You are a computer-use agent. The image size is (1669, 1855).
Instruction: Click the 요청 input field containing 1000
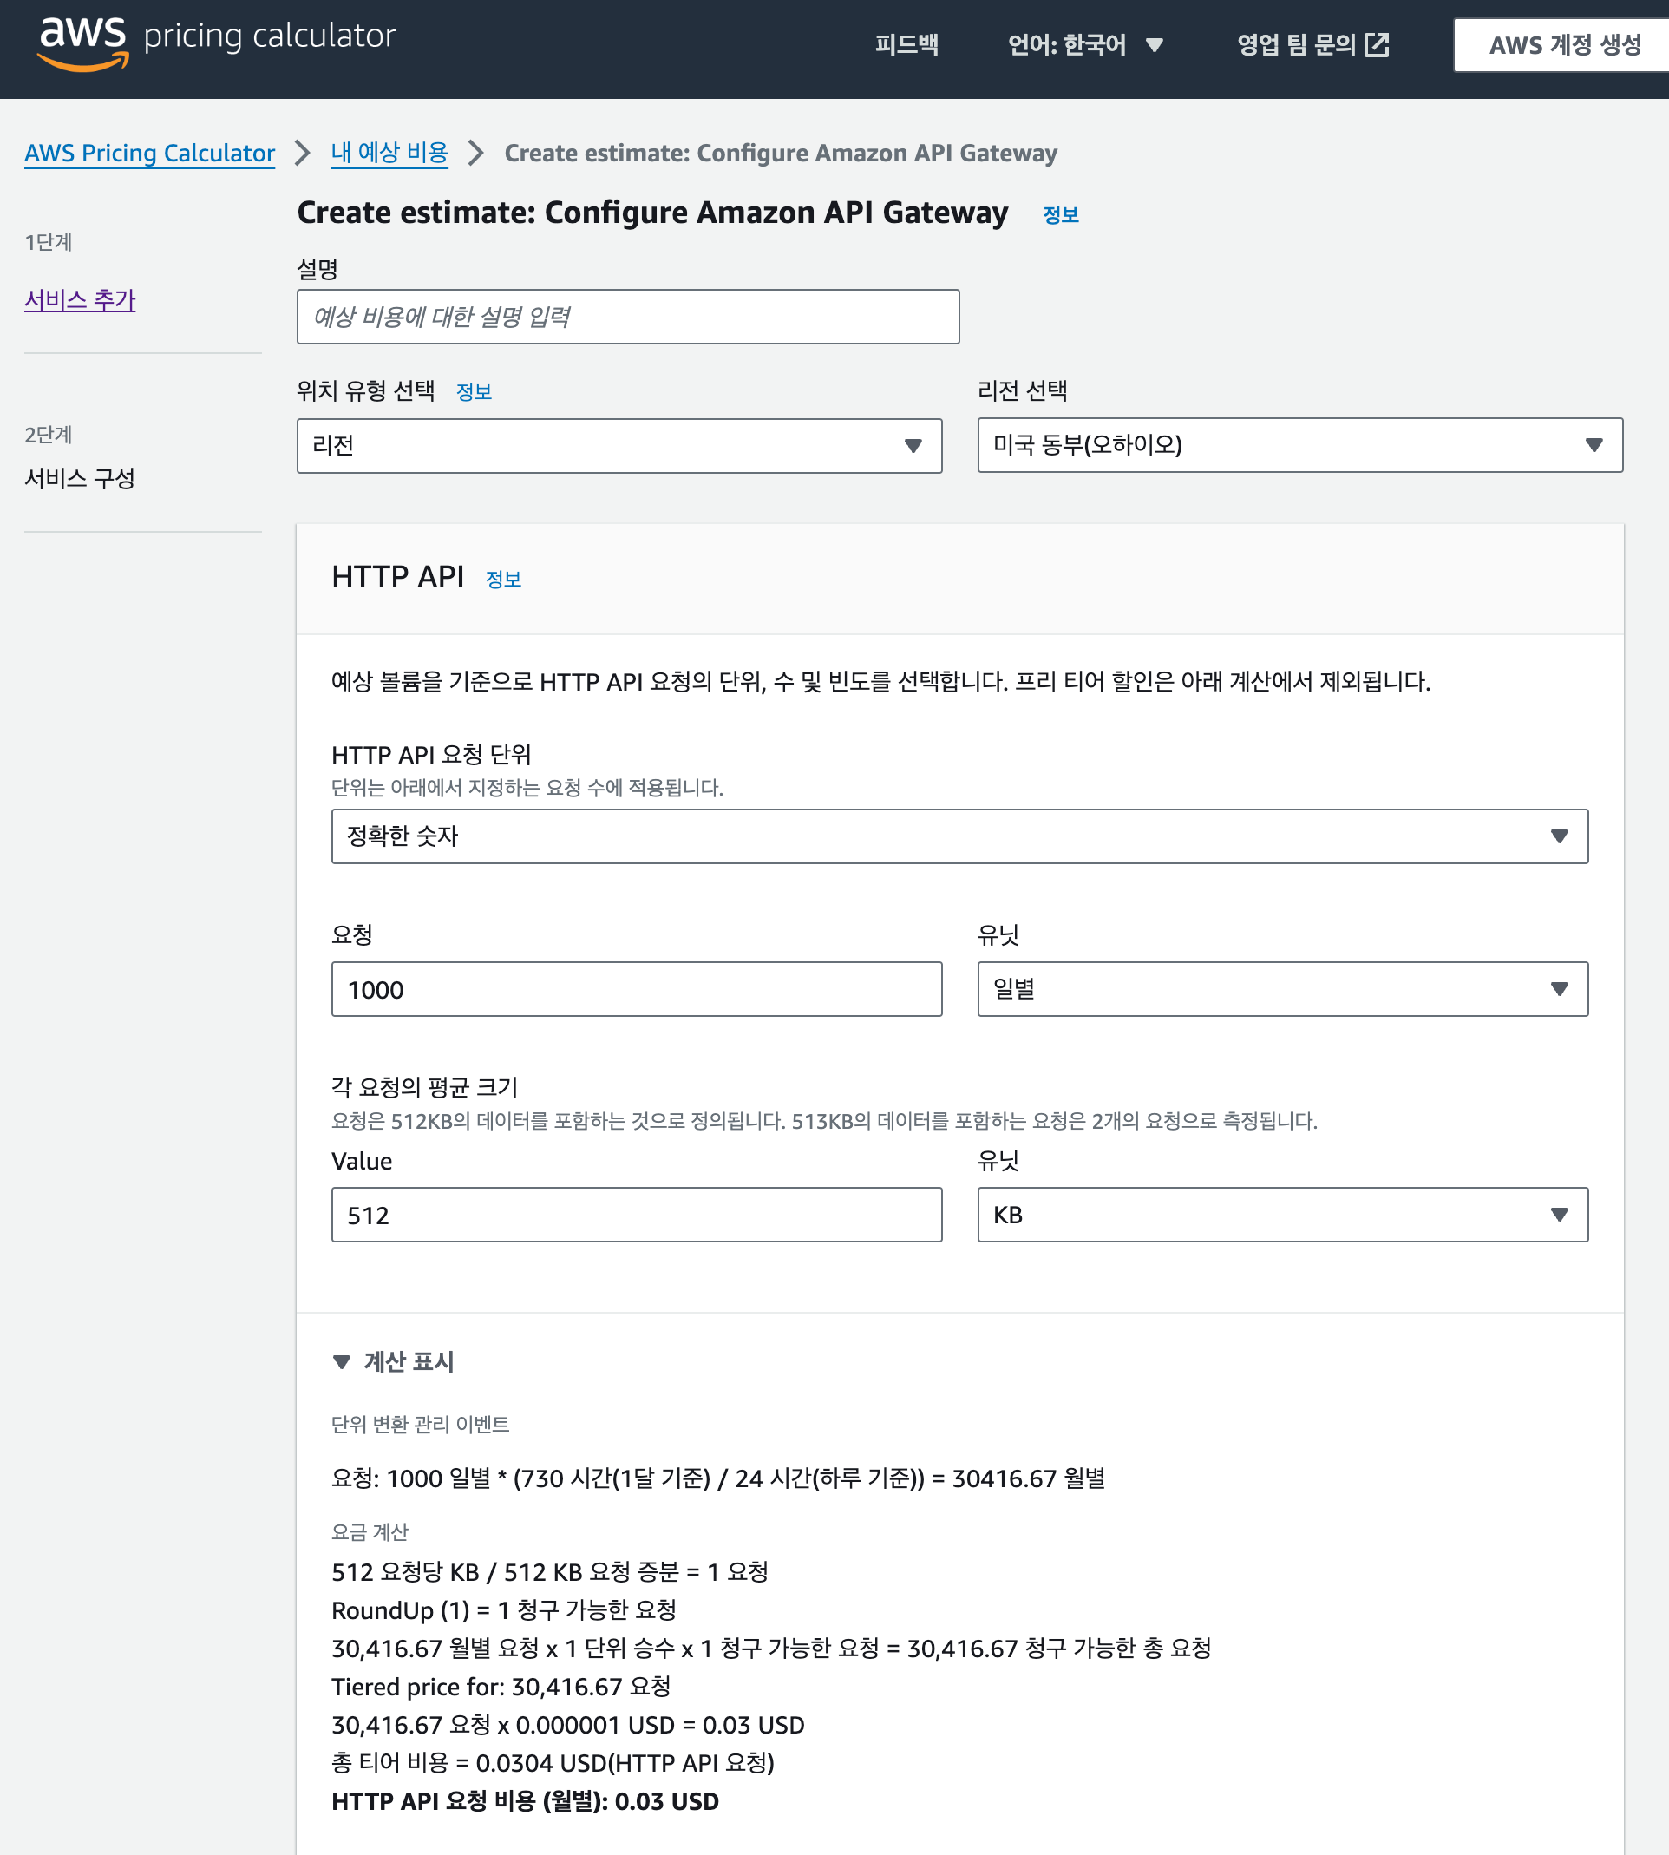point(637,989)
